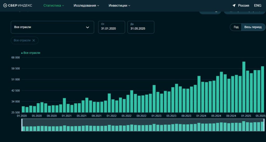
Task: Remove the Все отрасли filter chip
Action: 34,40
